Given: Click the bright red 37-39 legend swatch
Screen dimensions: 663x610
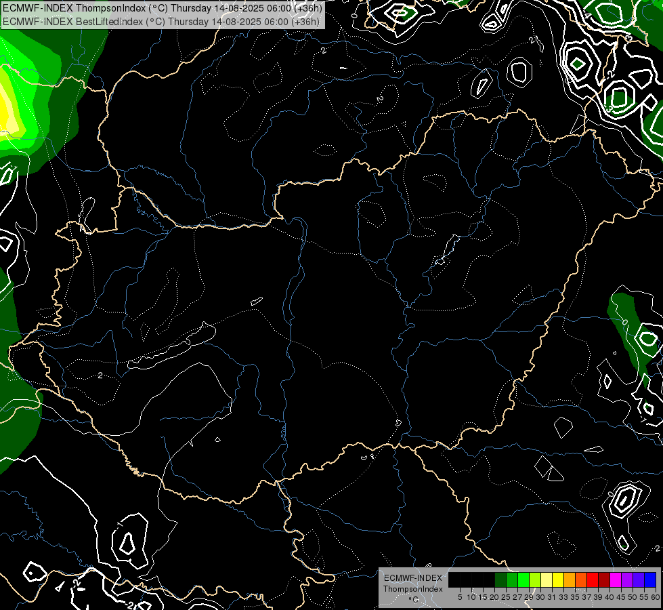Looking at the screenshot, I should 593,579.
